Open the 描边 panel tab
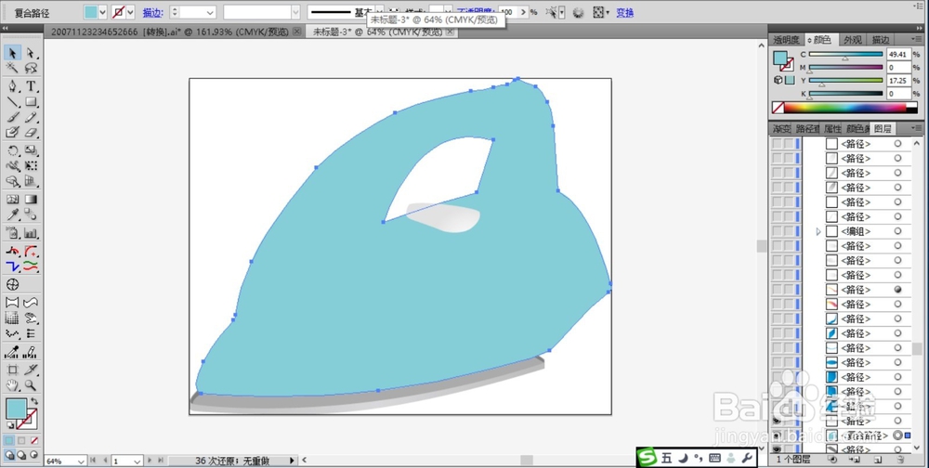Viewport: 929px width, 468px height. tap(881, 40)
